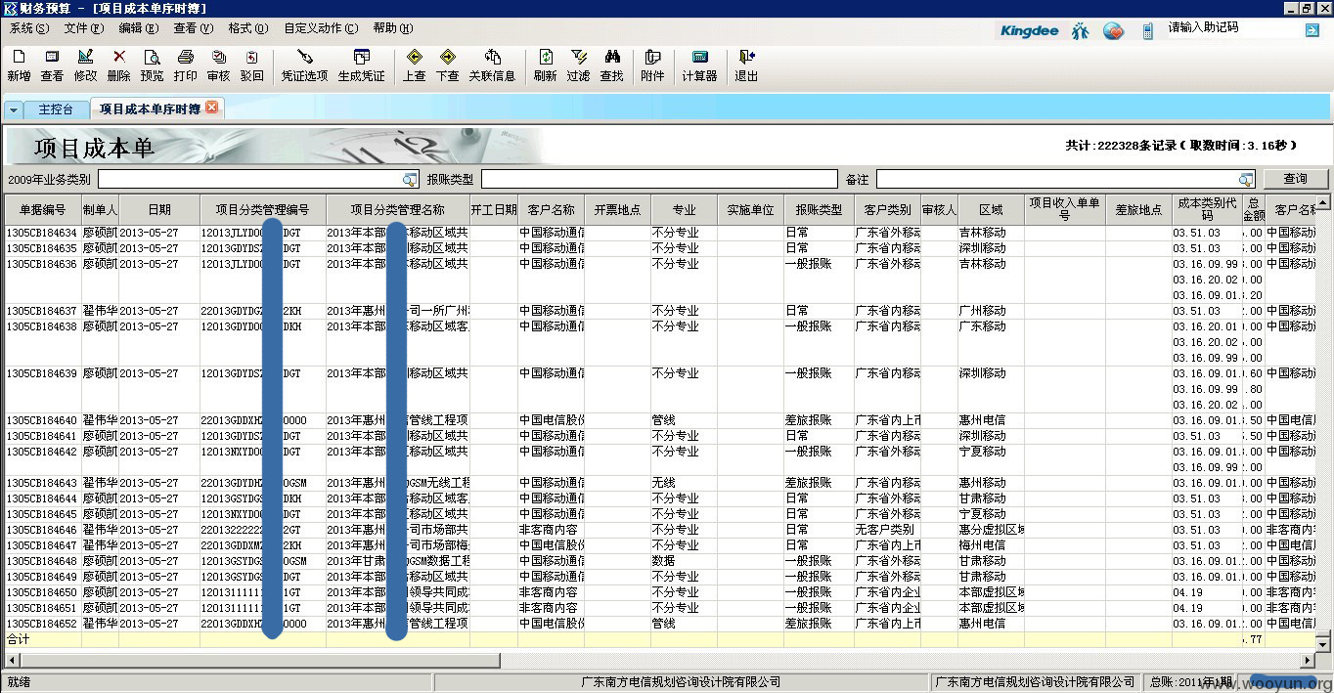Open the 自定义动作(C) menu
Image resolution: width=1334 pixels, height=693 pixels.
321,28
